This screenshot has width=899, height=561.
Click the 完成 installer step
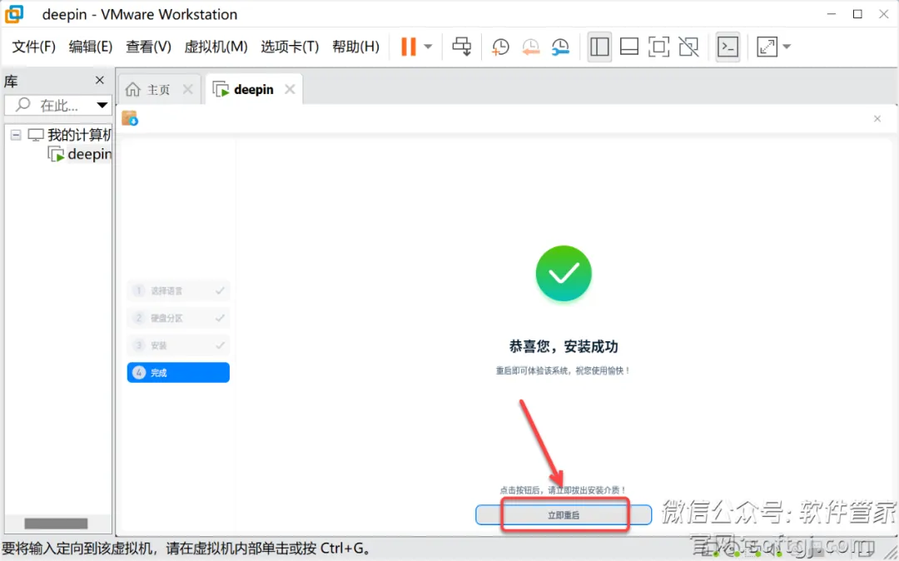[178, 372]
